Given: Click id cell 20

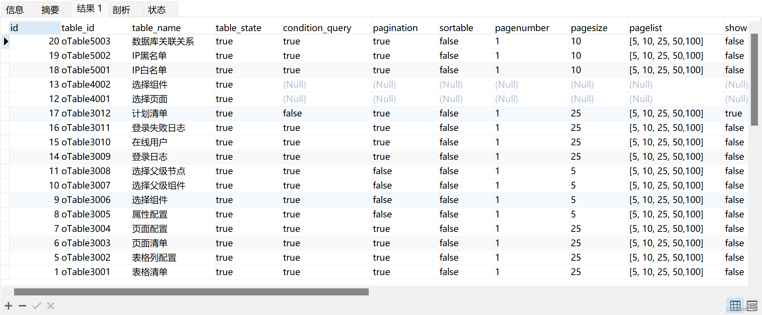Looking at the screenshot, I should click(x=35, y=41).
